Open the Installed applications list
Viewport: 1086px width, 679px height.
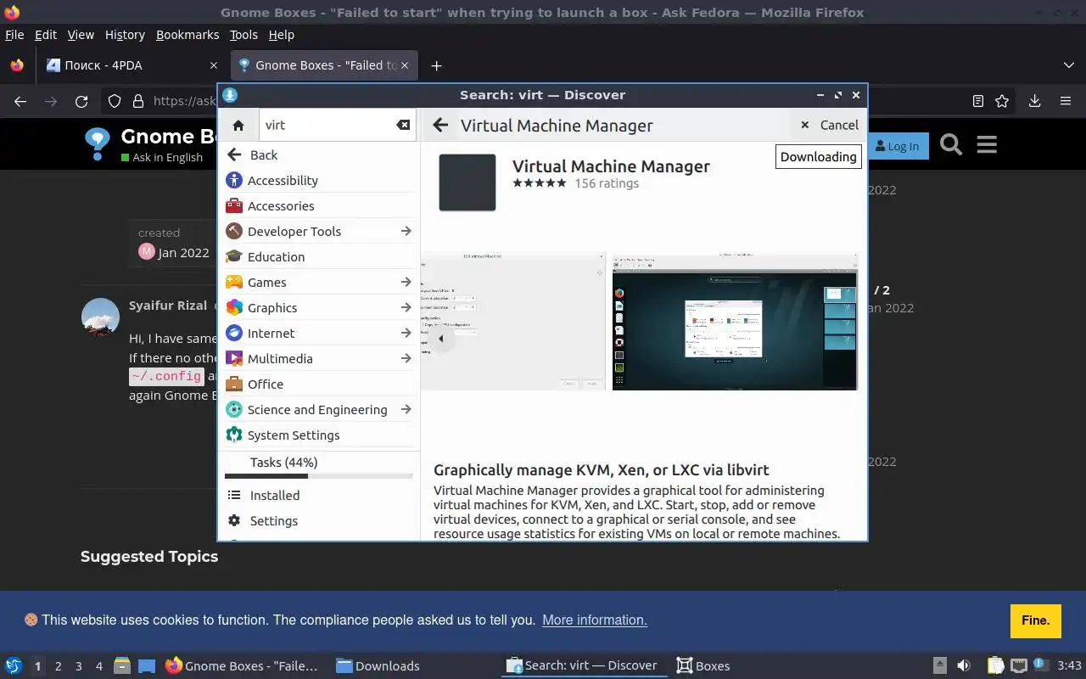click(x=320, y=495)
